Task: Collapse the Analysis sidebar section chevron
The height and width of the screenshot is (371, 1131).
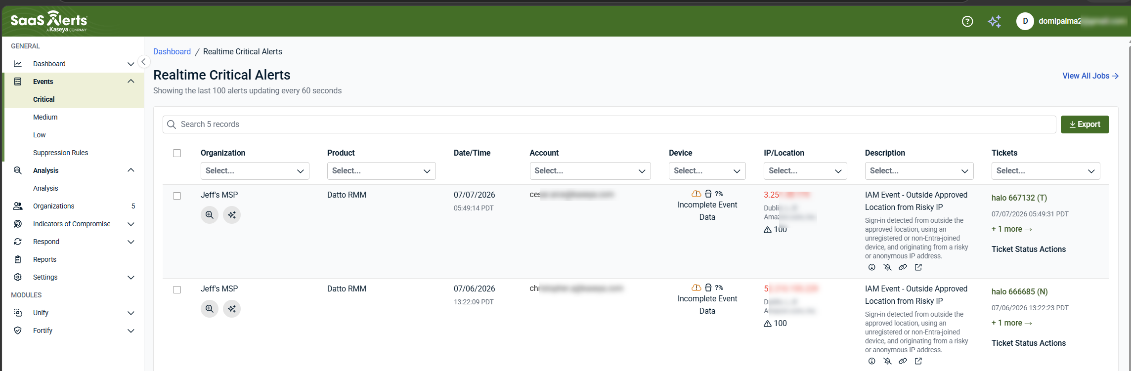Action: click(131, 170)
